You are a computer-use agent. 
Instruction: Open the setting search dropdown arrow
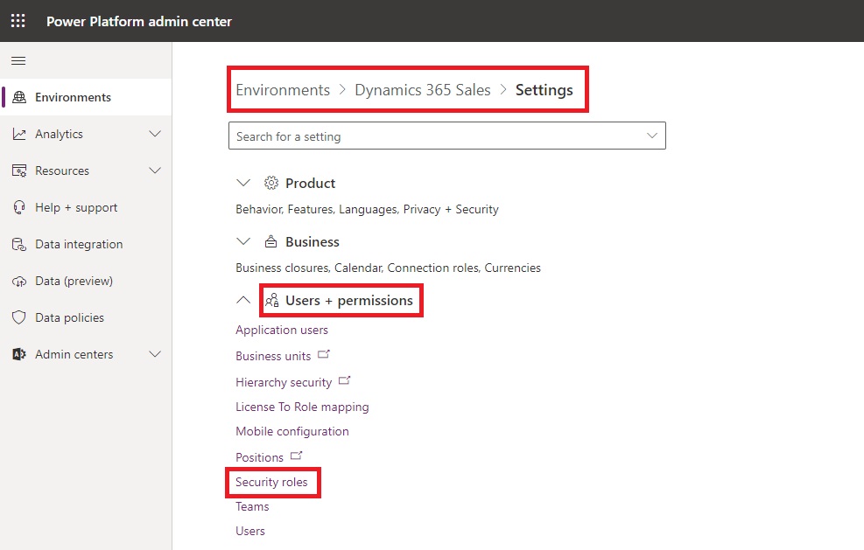[x=651, y=136]
